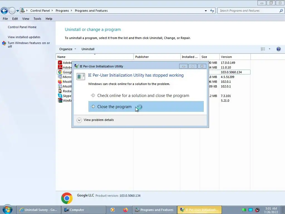Switch to Uninstall Survey taskbar window
285x214 pixels.
click(39, 210)
